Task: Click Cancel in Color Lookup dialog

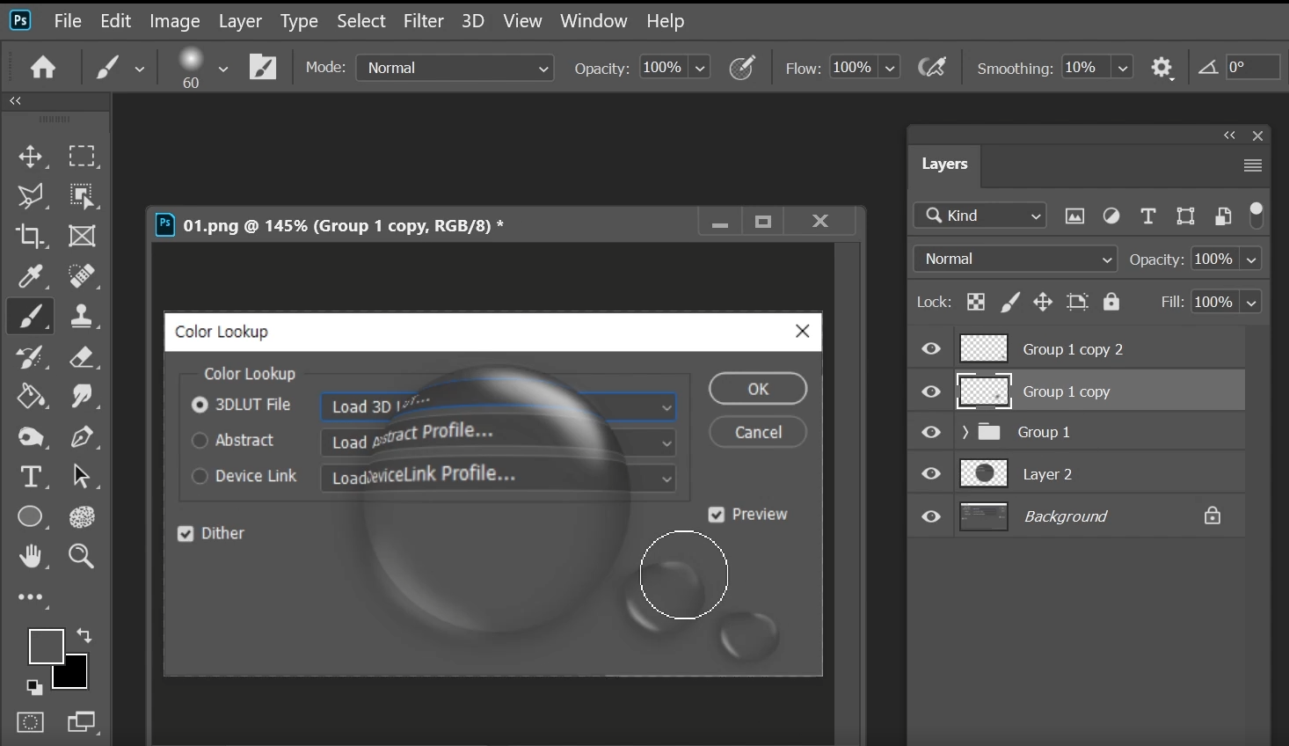Action: coord(758,432)
